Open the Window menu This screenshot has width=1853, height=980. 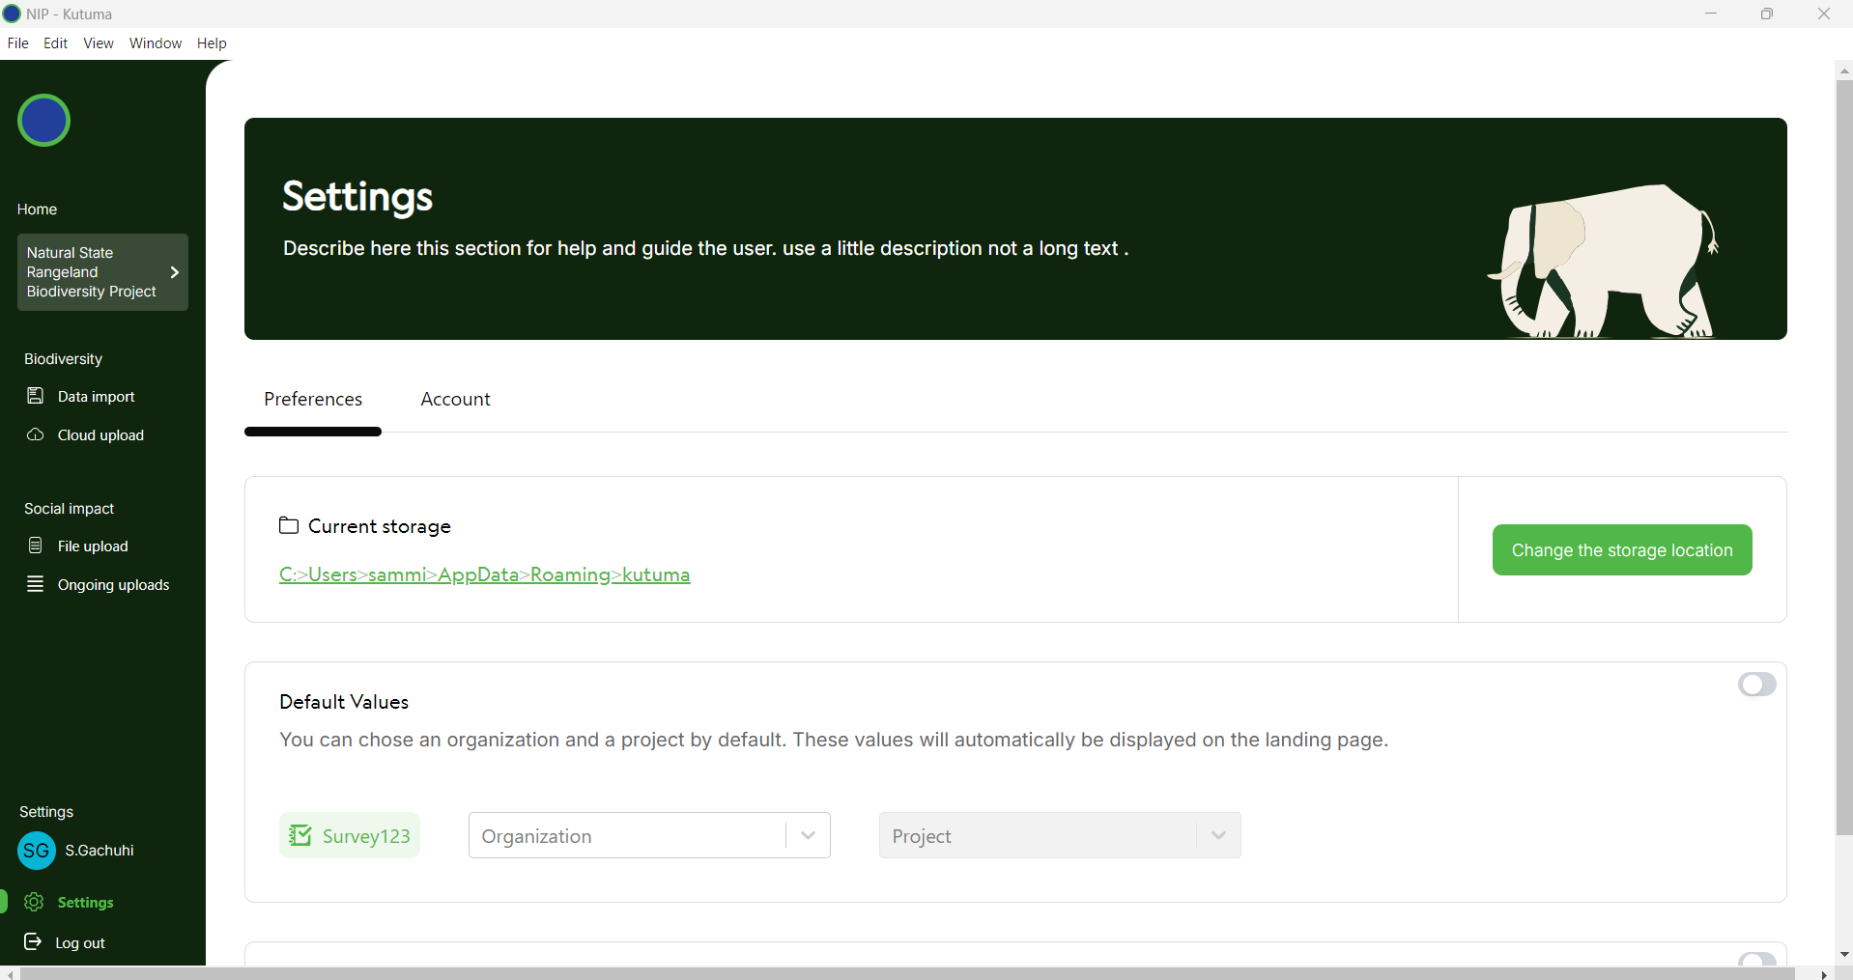[156, 43]
